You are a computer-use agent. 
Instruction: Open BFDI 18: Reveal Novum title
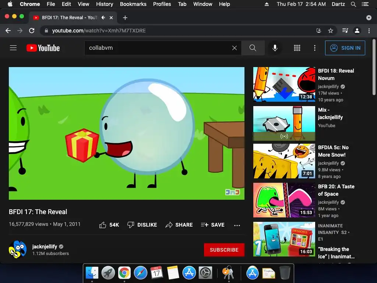(x=336, y=74)
